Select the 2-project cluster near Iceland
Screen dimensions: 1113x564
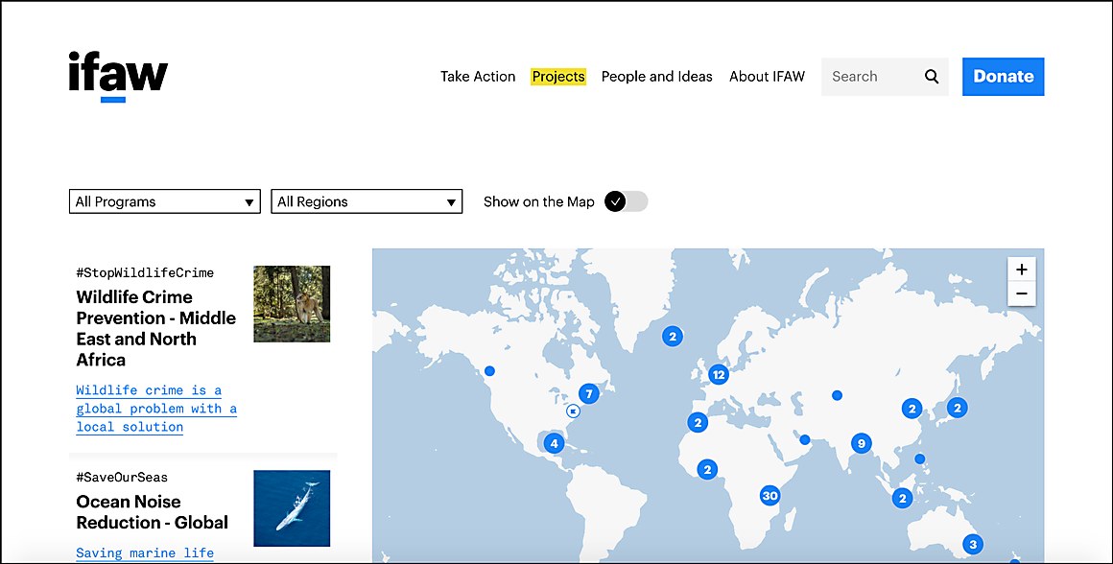tap(673, 337)
